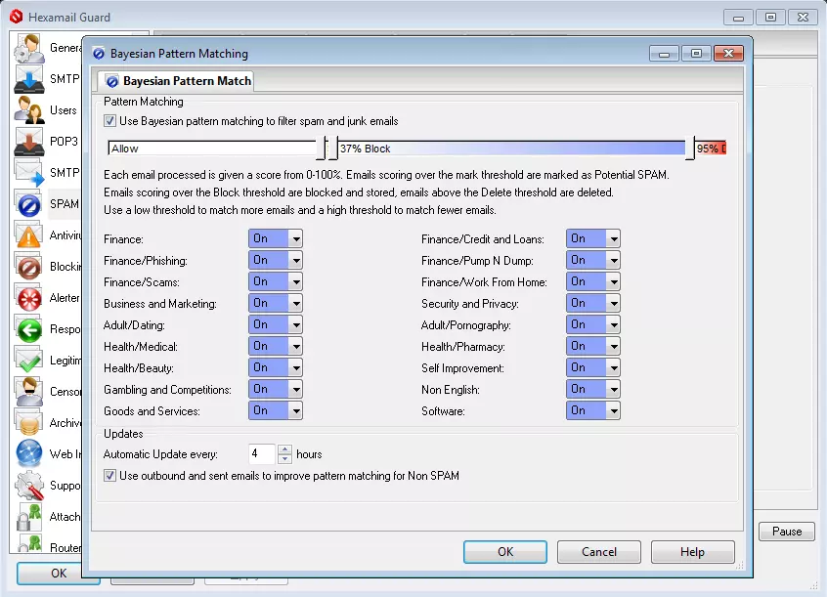Viewport: 827px width, 597px height.
Task: Open the Antivirus warning icon in the sidebar
Action: [x=29, y=235]
